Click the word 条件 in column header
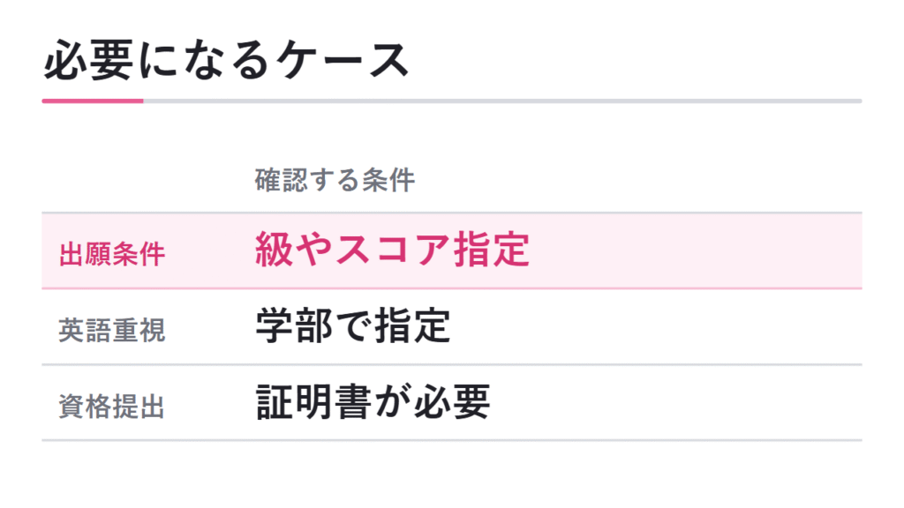904x508 pixels. coord(388,180)
